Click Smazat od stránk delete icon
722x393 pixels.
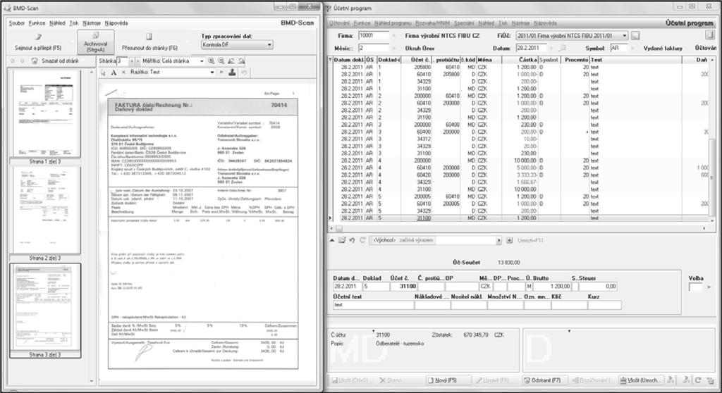tap(35, 61)
